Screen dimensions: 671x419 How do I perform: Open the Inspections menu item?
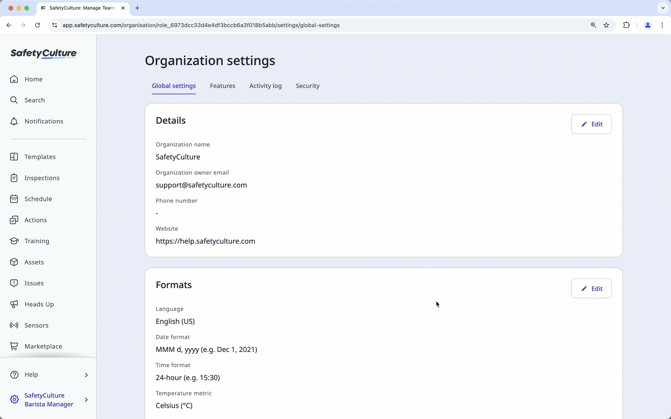click(48, 178)
